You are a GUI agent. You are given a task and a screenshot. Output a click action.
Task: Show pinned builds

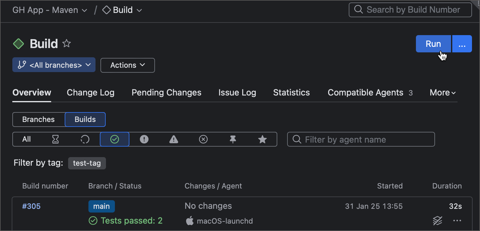233,139
